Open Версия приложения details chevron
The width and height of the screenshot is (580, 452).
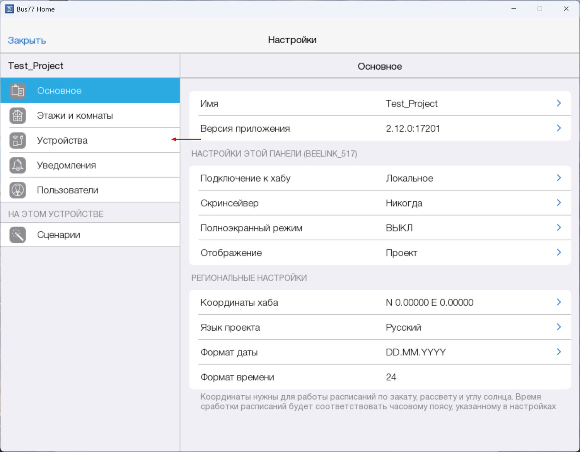coord(558,128)
